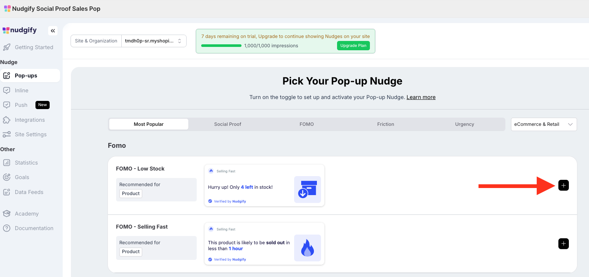Click the Integrations puzzle icon
This screenshot has height=277, width=589.
(7, 120)
